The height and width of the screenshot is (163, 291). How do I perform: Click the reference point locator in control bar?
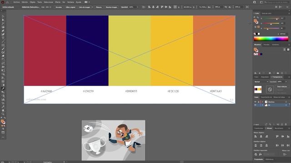(175, 7)
